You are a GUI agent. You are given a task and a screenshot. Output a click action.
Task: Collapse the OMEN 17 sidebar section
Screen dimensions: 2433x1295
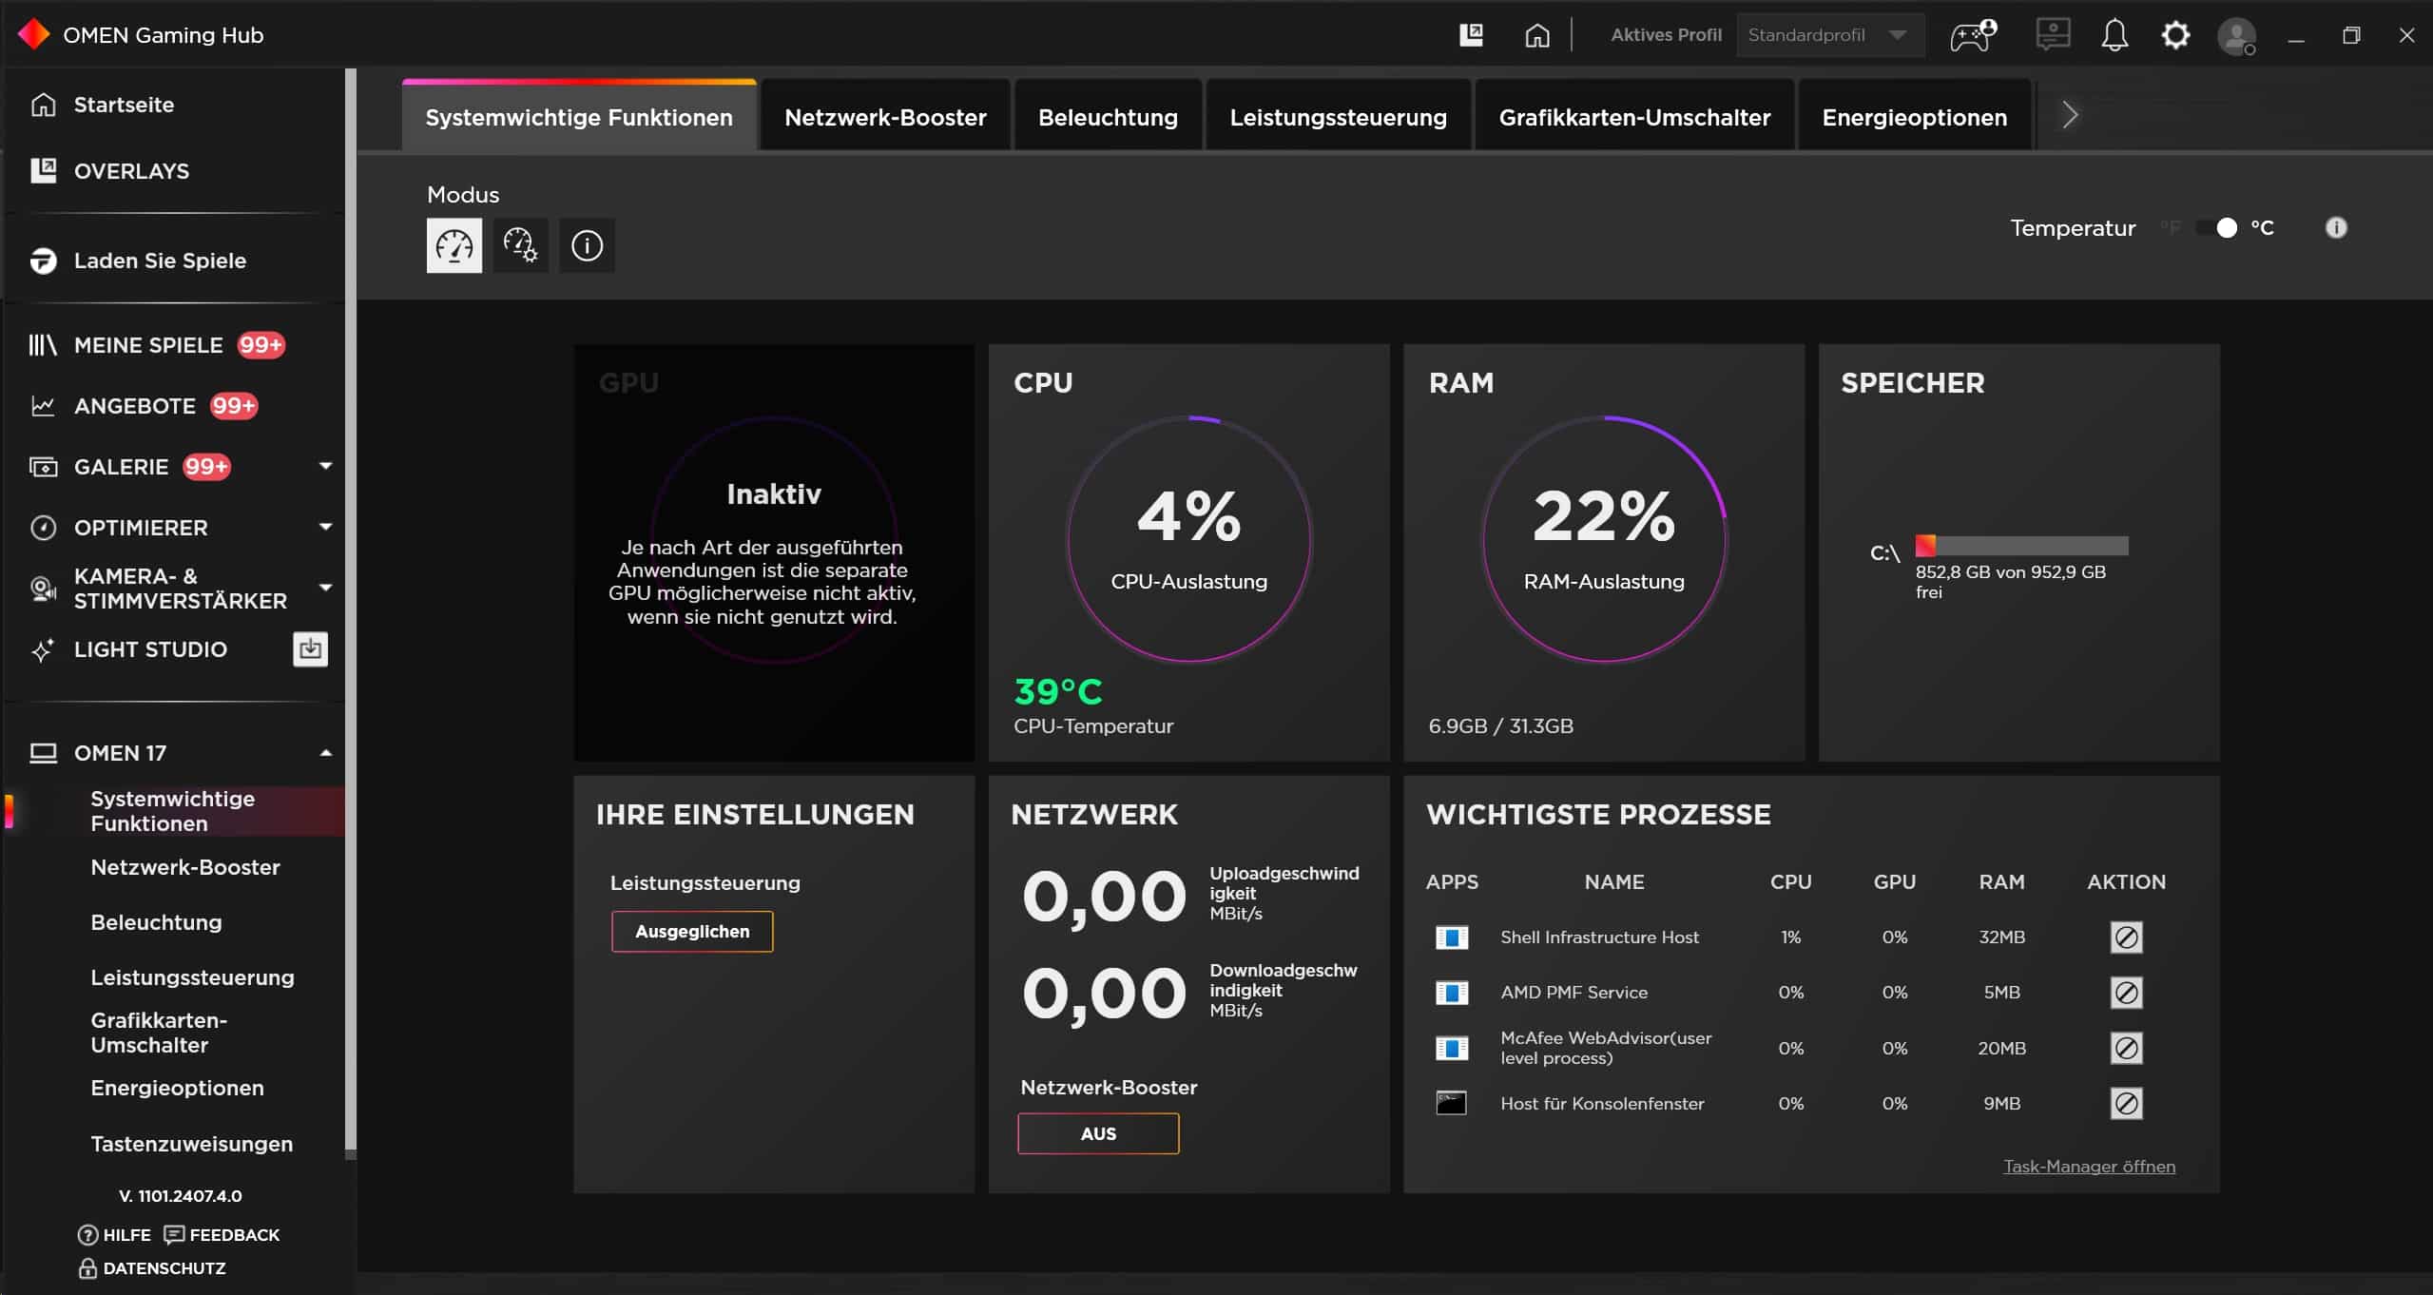coord(325,753)
